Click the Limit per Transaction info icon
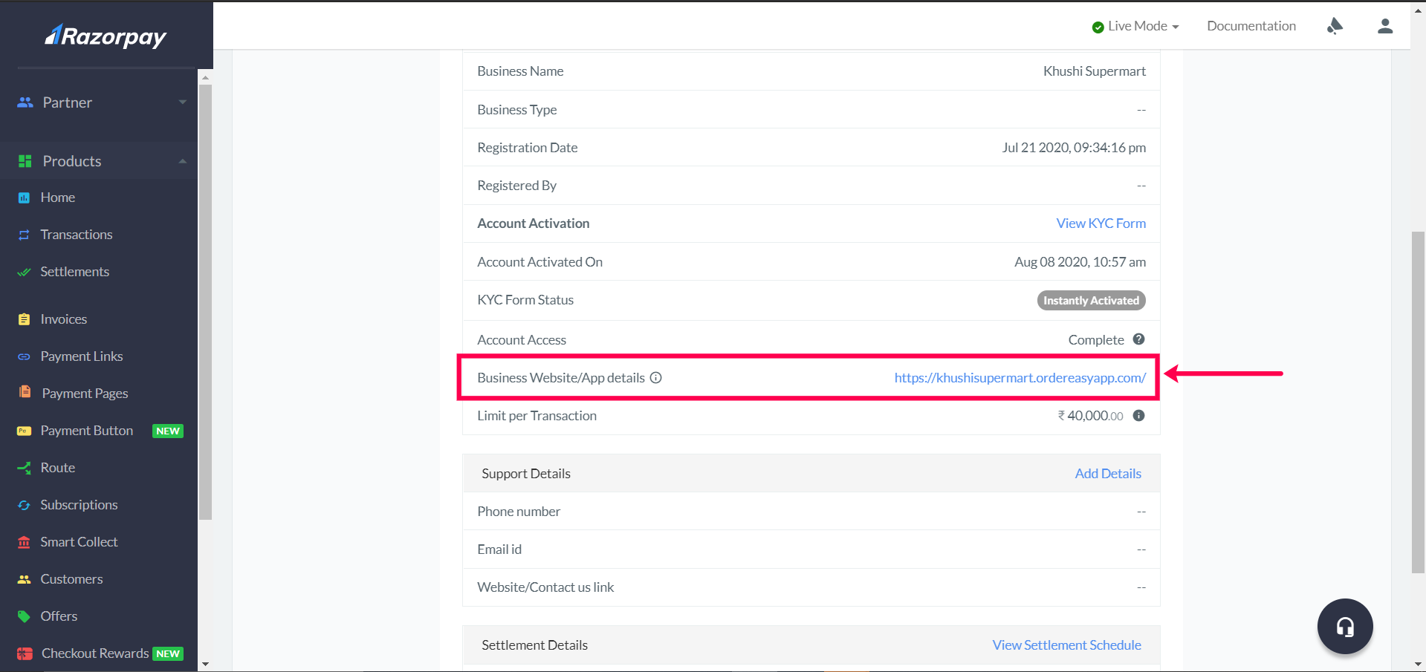This screenshot has width=1426, height=672. pos(1138,416)
